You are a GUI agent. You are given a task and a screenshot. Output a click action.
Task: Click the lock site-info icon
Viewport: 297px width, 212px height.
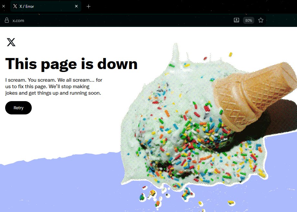pyautogui.click(x=7, y=20)
